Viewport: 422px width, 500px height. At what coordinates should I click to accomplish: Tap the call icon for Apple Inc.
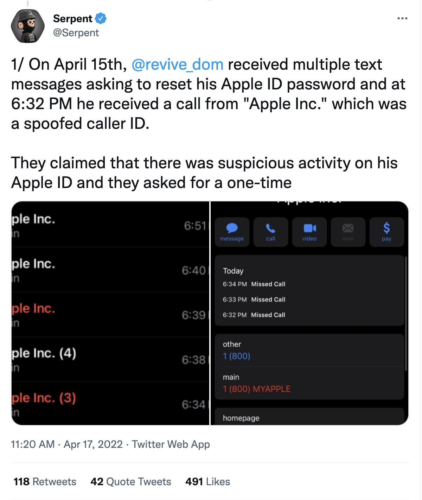pyautogui.click(x=270, y=231)
